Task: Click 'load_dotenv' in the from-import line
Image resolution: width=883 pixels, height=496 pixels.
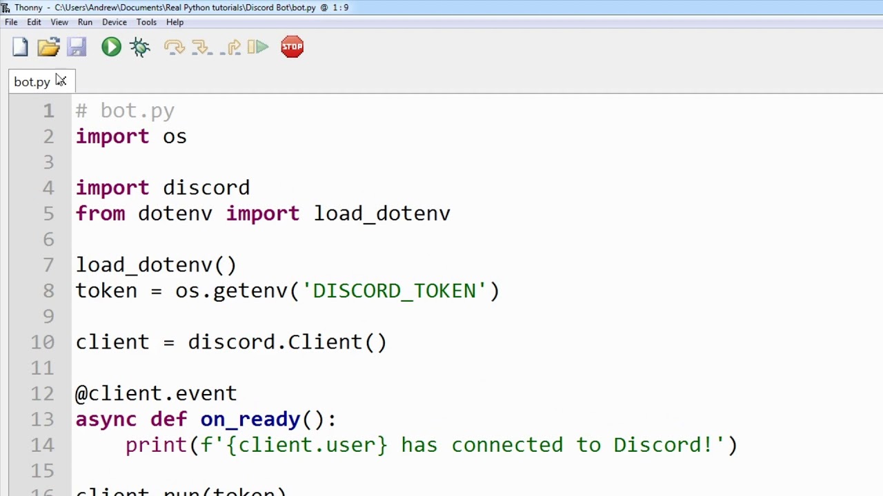Action: (382, 214)
